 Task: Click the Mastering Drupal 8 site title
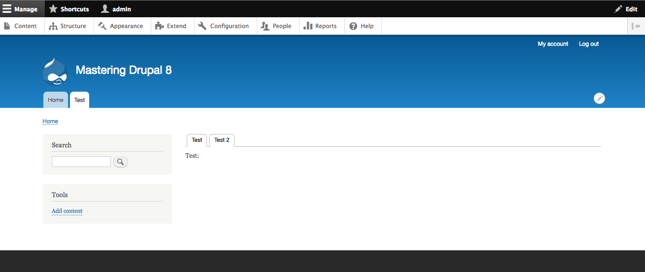click(124, 70)
